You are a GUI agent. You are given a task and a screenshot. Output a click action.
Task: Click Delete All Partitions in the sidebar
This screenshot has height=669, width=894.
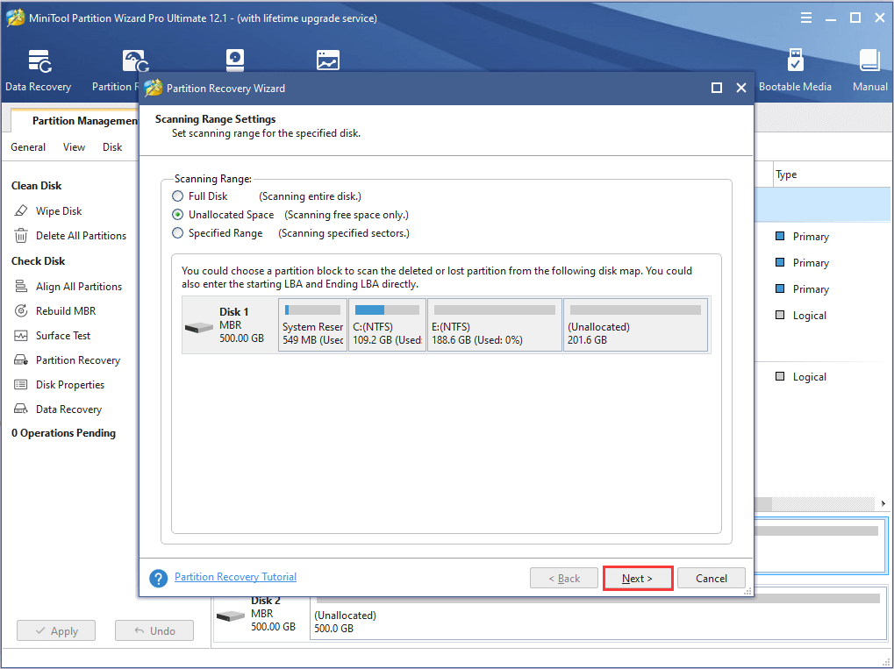[x=81, y=235]
